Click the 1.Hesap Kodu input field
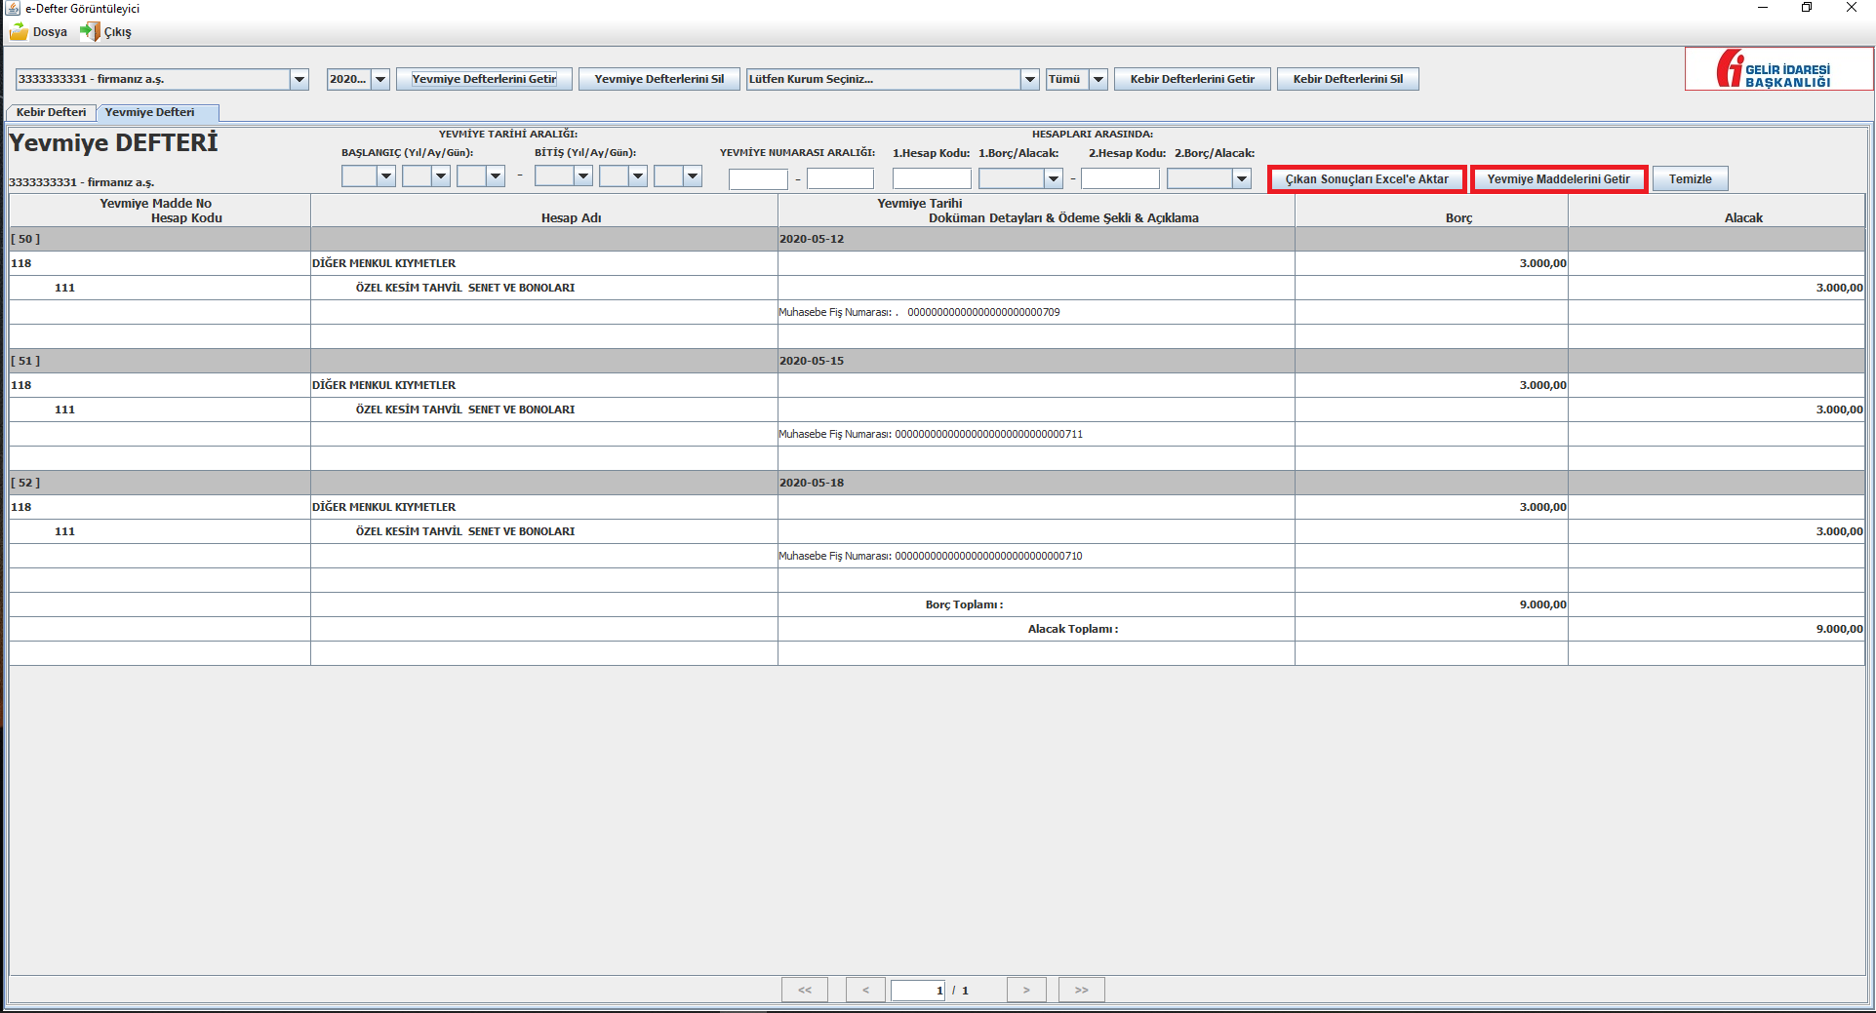Image resolution: width=1876 pixels, height=1013 pixels. 931,178
